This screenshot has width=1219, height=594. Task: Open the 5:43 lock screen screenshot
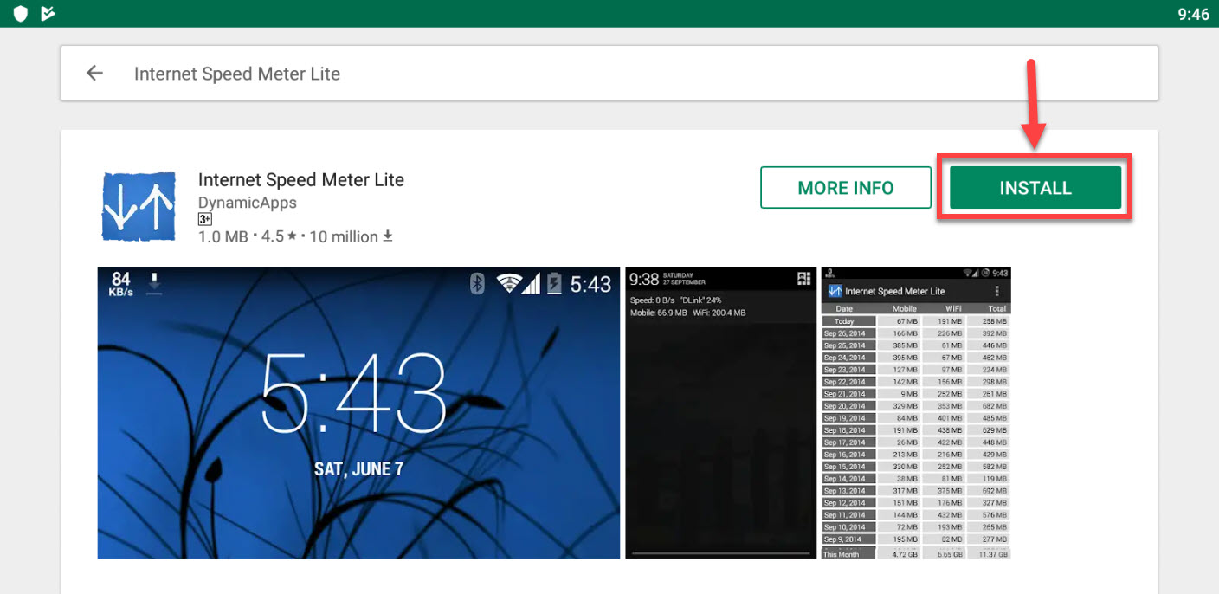(x=358, y=413)
